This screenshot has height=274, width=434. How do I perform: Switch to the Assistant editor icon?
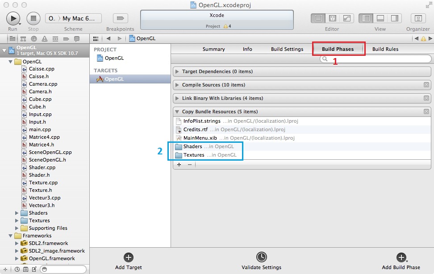(x=333, y=19)
